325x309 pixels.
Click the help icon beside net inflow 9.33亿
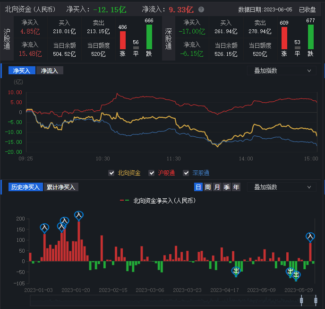pyautogui.click(x=202, y=9)
